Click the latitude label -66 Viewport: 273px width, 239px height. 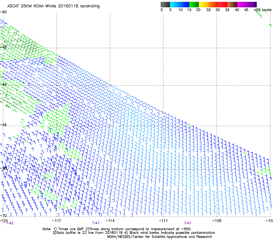3,125
